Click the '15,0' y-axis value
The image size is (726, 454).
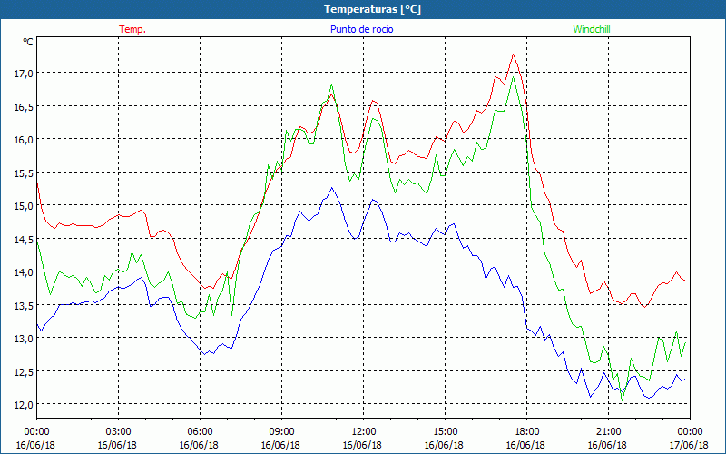click(25, 206)
